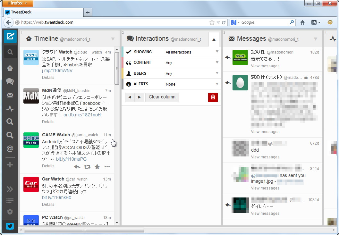Favorite the GAME Watch tweet with star
Screen dimensions: 339x235
(x=97, y=166)
